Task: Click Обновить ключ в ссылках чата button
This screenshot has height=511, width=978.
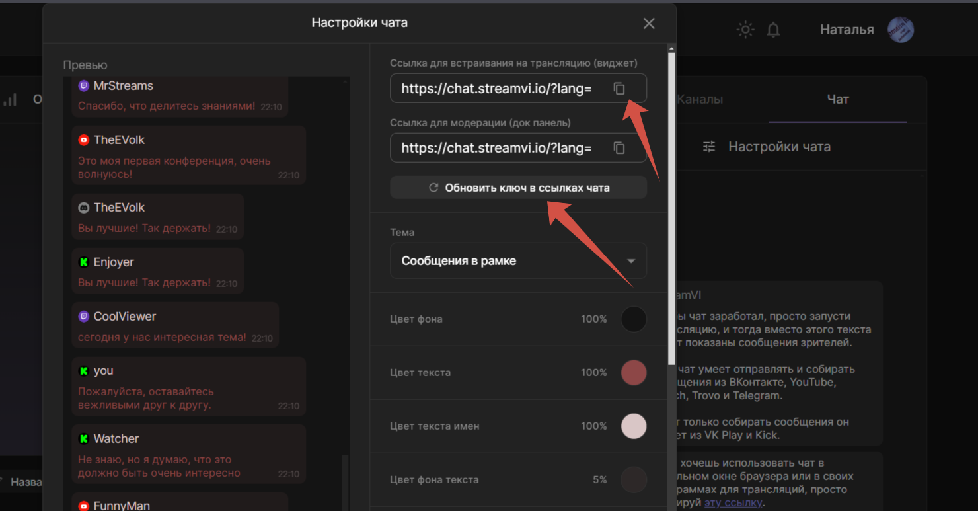Action: 518,188
